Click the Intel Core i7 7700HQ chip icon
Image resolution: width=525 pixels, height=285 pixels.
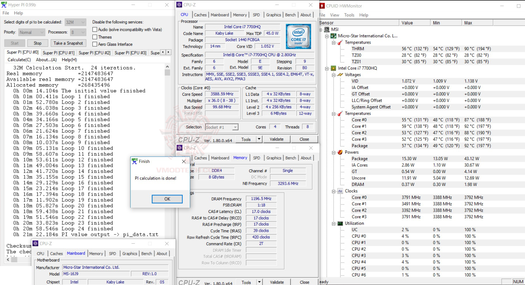pos(333,68)
